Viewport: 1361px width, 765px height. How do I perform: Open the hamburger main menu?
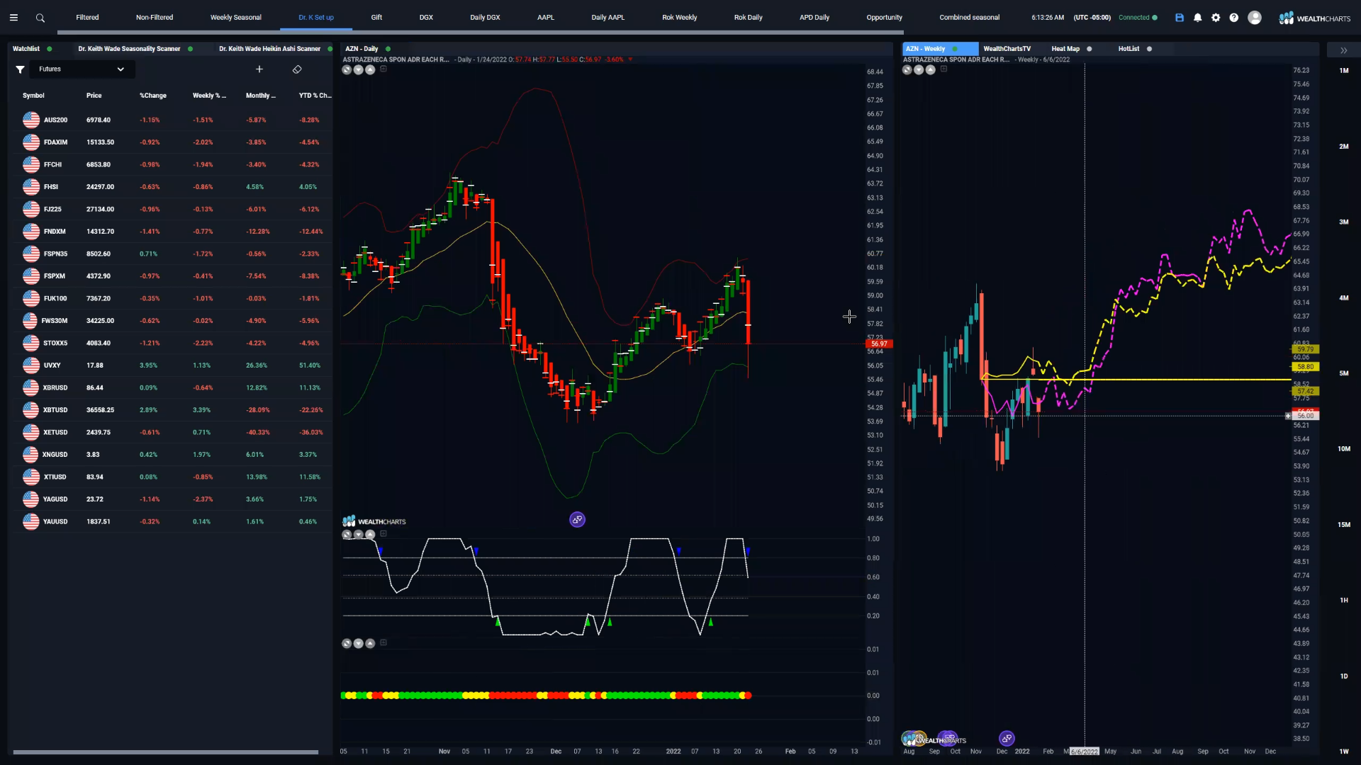tap(13, 18)
